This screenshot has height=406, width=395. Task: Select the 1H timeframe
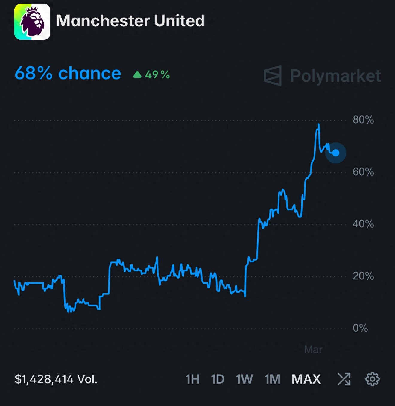192,379
